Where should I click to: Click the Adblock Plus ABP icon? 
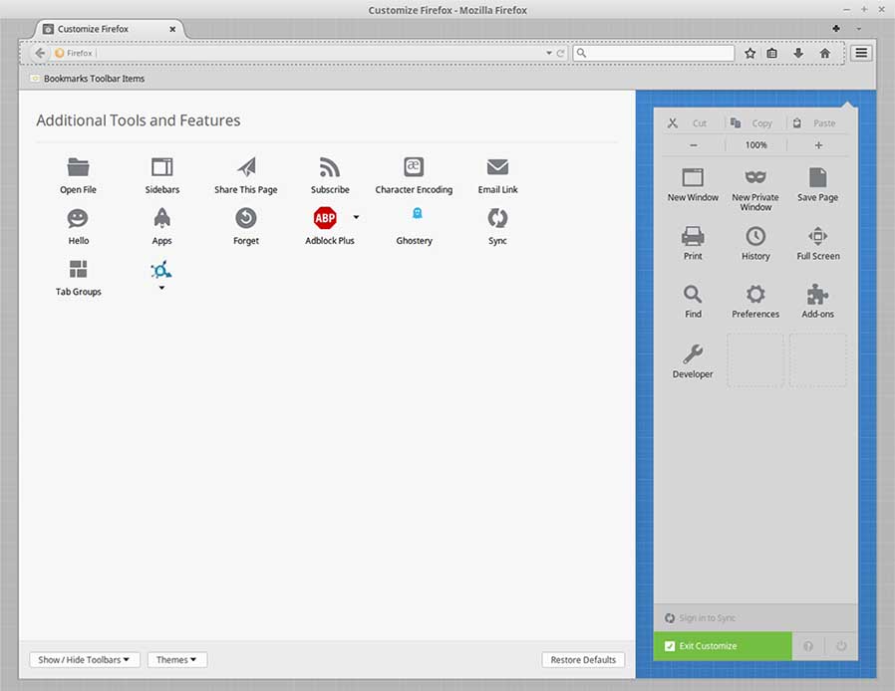click(x=325, y=218)
